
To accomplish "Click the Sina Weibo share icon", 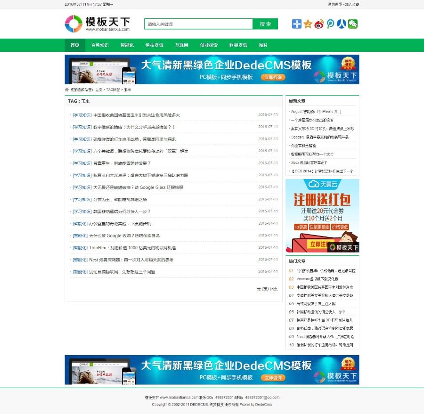I will point(319,24).
